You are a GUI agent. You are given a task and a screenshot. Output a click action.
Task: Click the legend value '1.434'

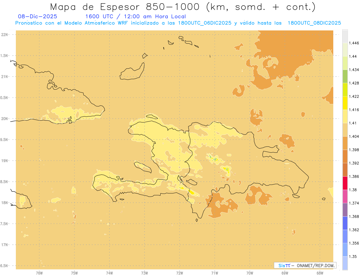coord(354,70)
